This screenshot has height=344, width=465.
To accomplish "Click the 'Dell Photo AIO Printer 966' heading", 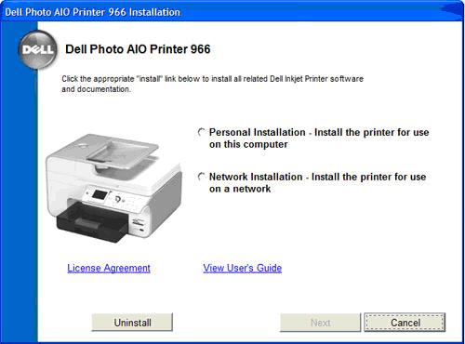I will coord(138,49).
